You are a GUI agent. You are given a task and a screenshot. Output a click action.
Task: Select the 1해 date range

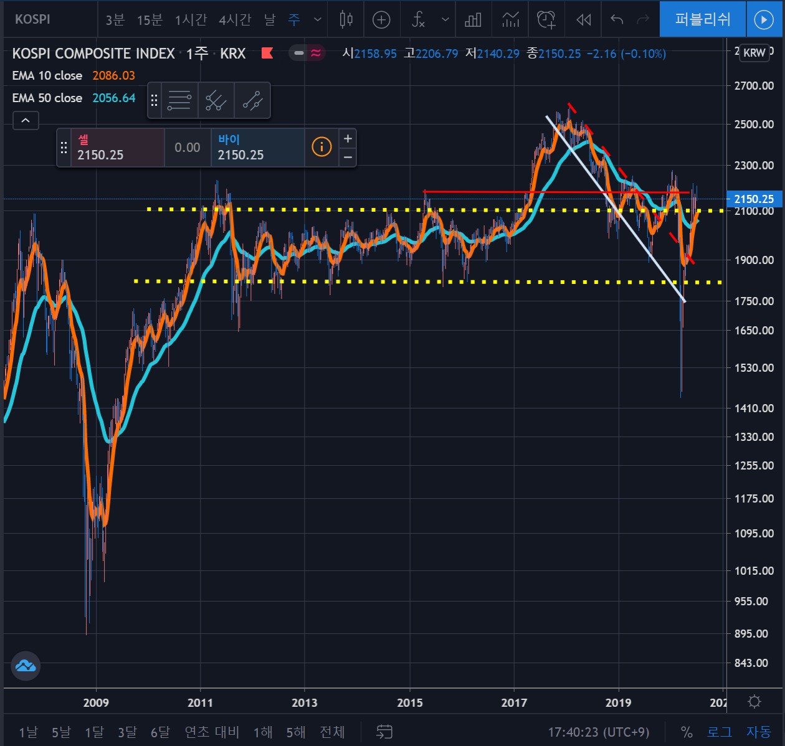tap(263, 732)
